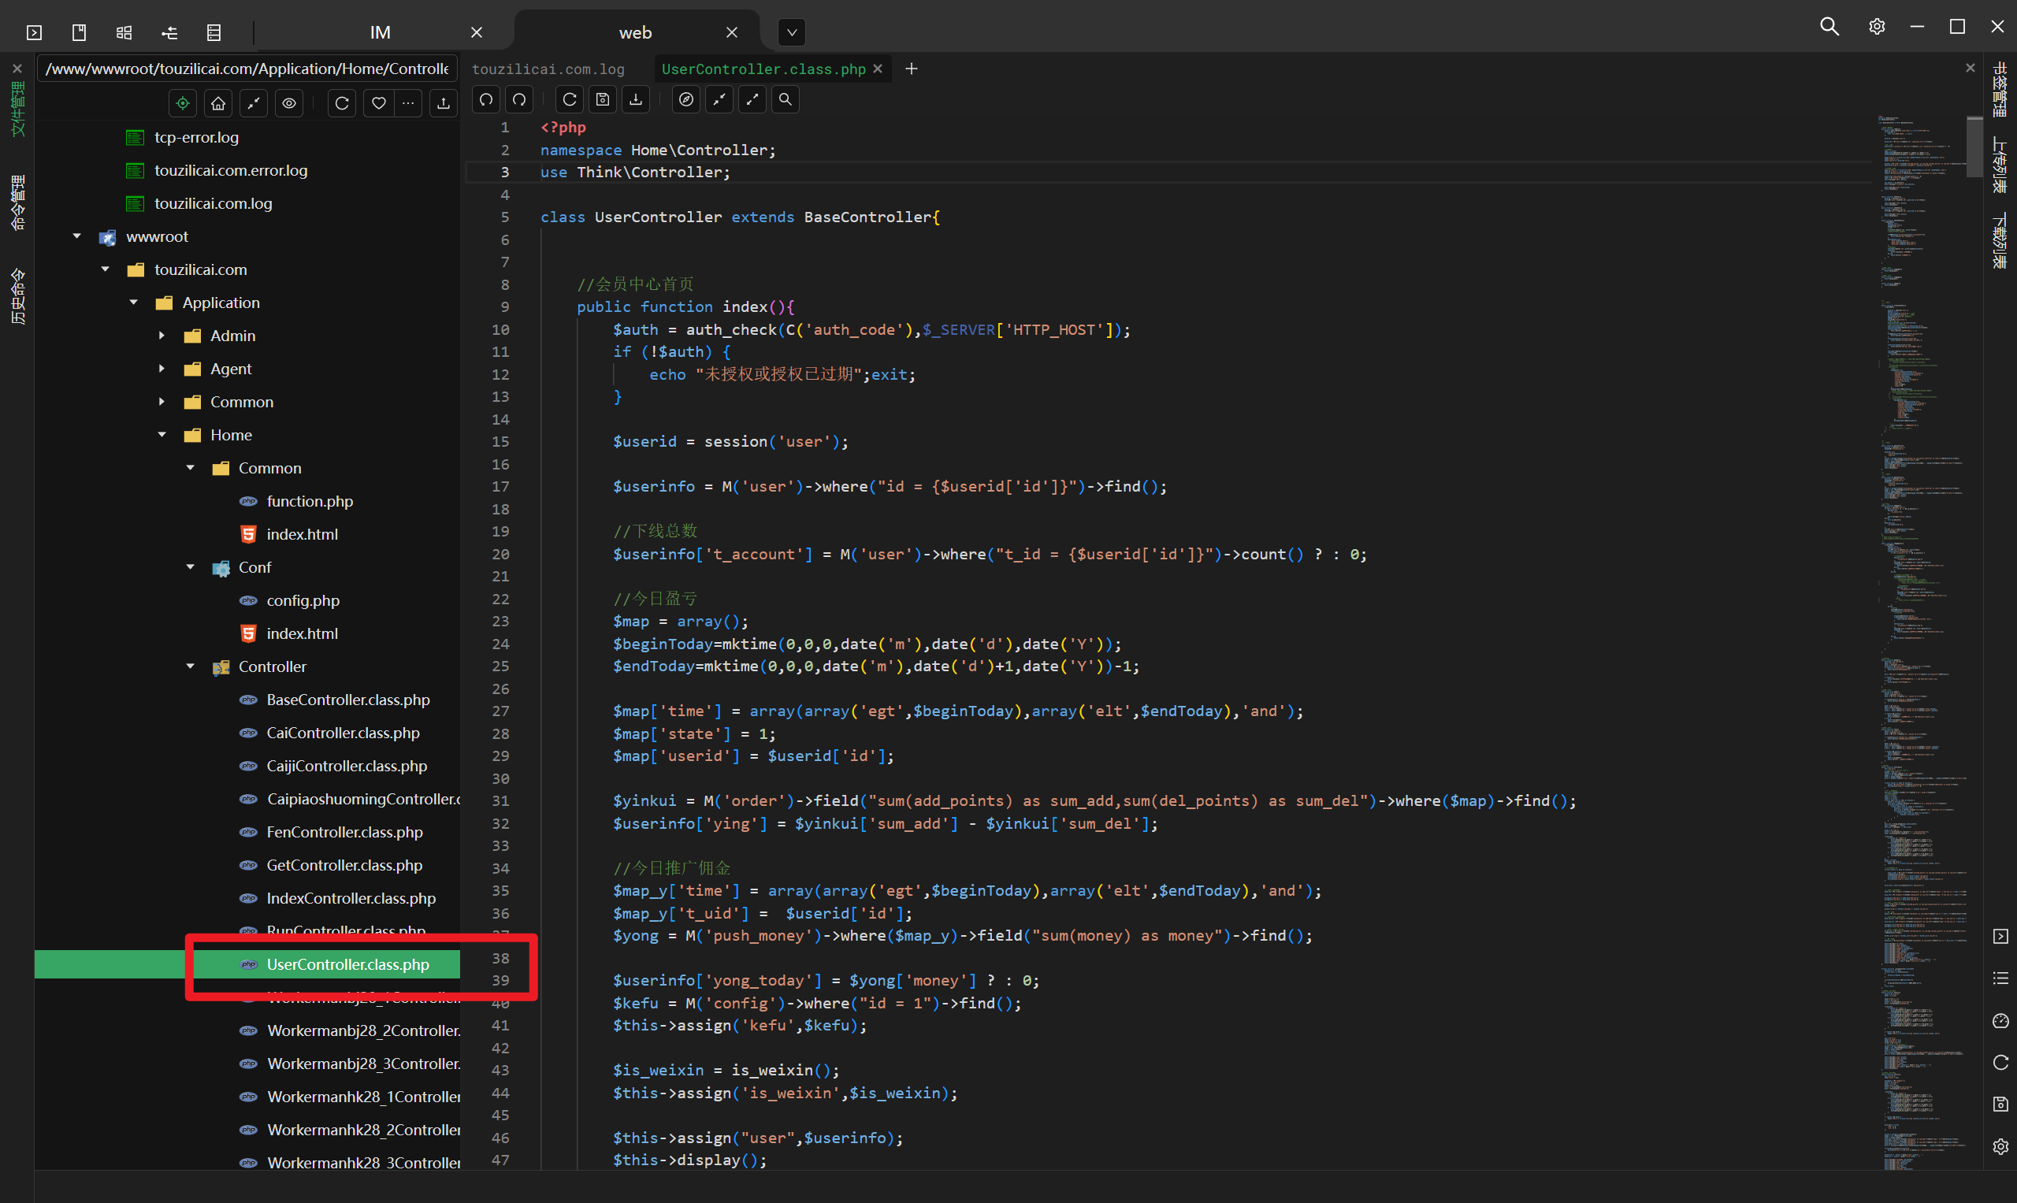Screen dimensions: 2017x1203
Task: Click the list icon in right sidebar
Action: (x=2000, y=978)
